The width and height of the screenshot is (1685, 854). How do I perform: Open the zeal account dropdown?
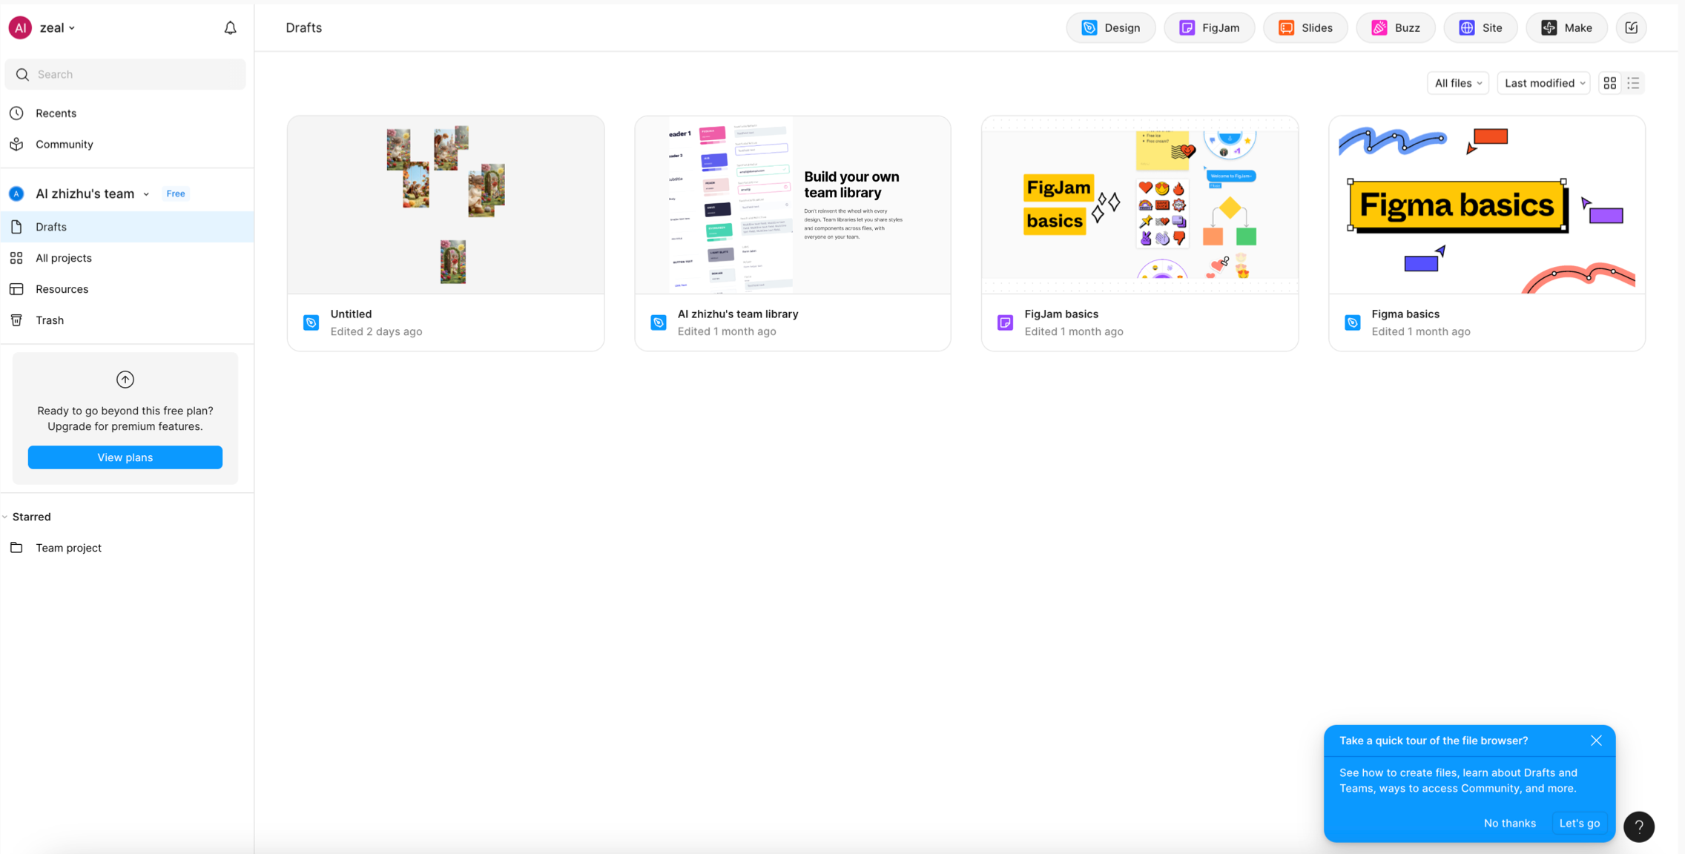point(58,28)
